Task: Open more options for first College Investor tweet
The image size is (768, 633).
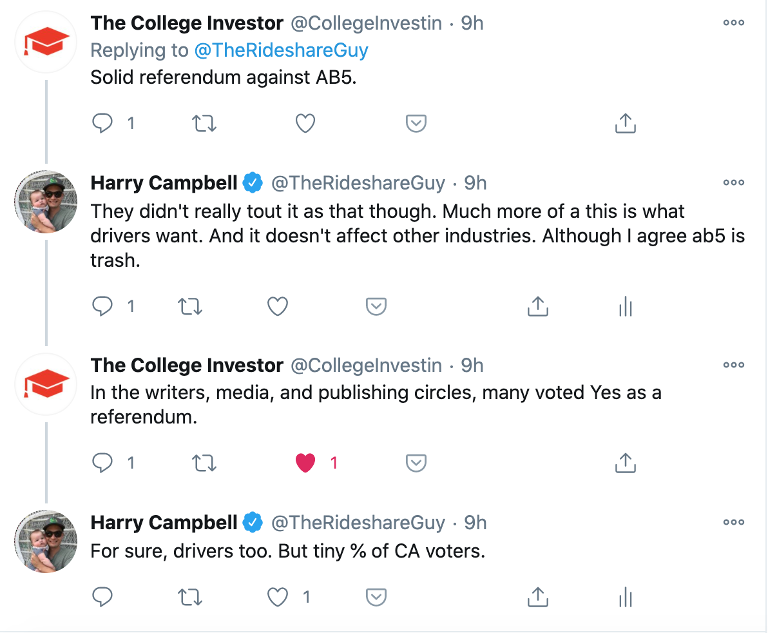Action: coord(733,23)
